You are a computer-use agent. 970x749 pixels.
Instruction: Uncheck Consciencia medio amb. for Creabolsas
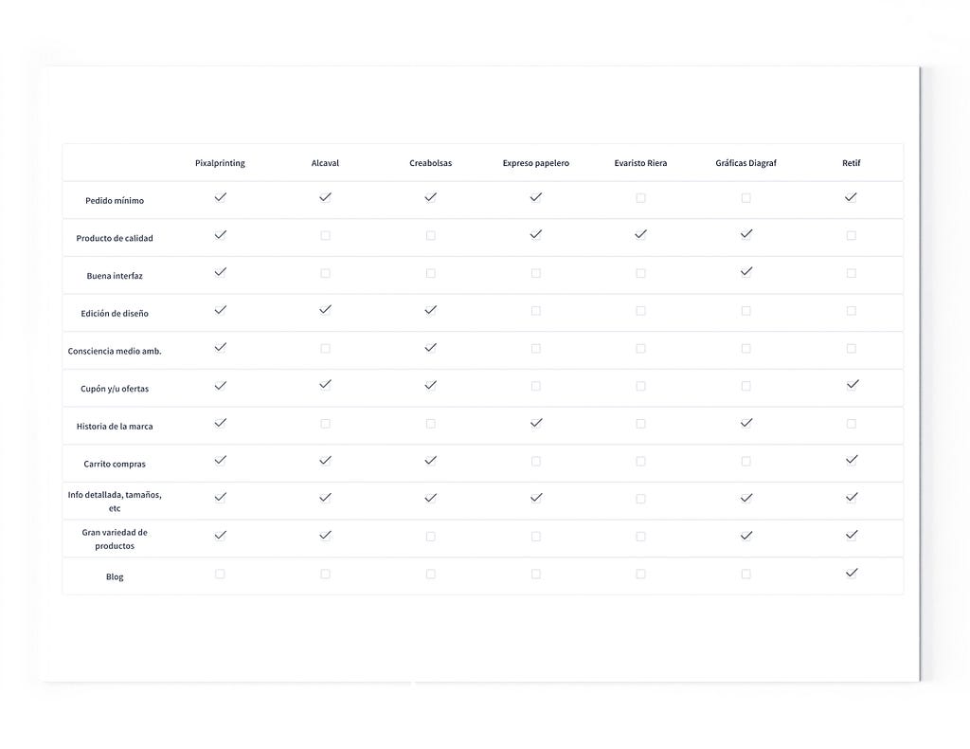pyautogui.click(x=431, y=348)
